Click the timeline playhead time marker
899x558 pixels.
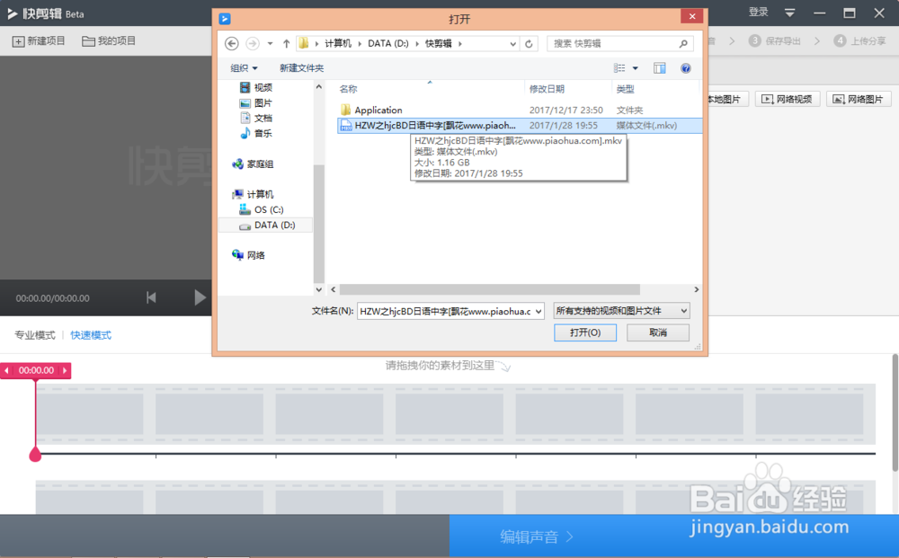point(36,371)
